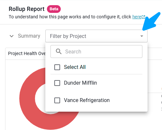Check the Dunder Mifflin checkbox
This screenshot has height=130, width=162.
(57, 83)
